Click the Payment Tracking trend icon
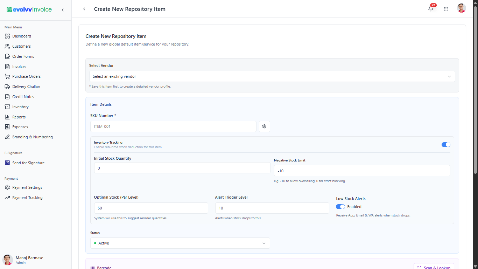478x269 pixels. click(x=7, y=198)
